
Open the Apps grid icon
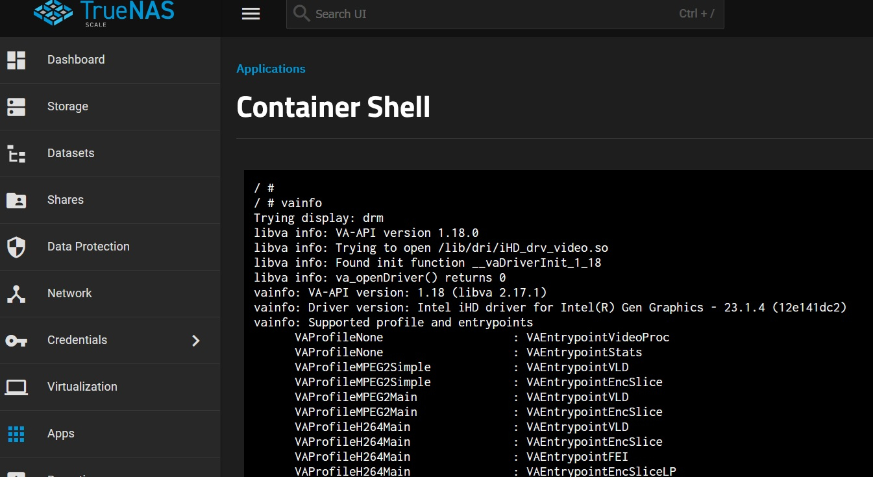coord(16,434)
